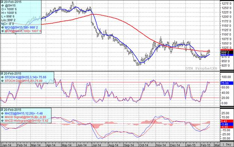Click the diamond marker beside STOCH K

click(x=3, y=77)
